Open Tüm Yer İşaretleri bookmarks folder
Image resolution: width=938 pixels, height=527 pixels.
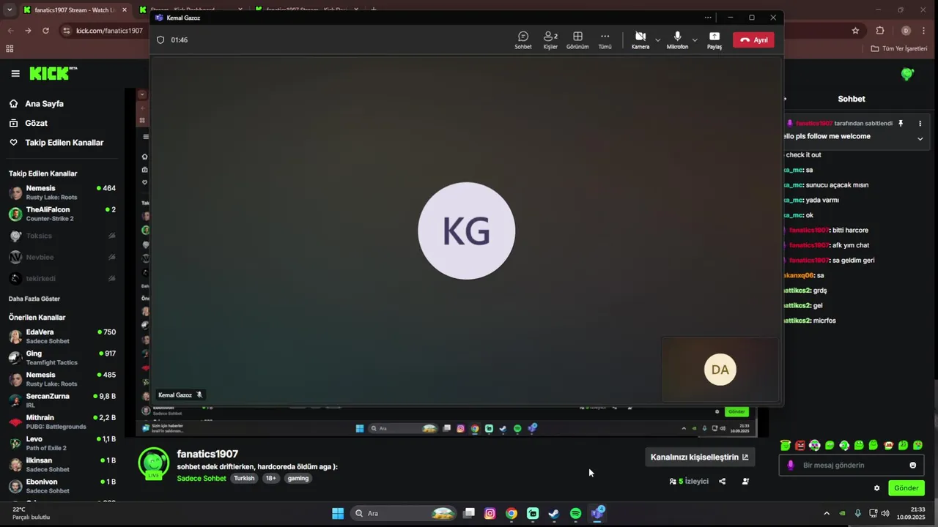click(899, 48)
